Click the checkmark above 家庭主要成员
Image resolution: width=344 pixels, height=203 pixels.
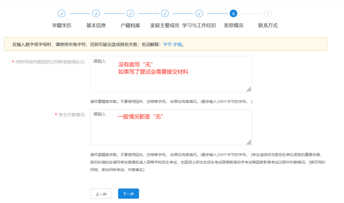click(x=165, y=14)
